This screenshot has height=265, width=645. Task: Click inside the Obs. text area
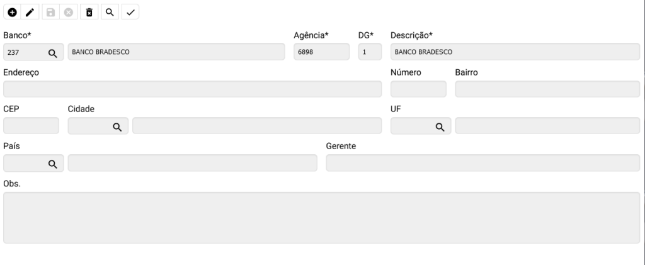(321, 217)
